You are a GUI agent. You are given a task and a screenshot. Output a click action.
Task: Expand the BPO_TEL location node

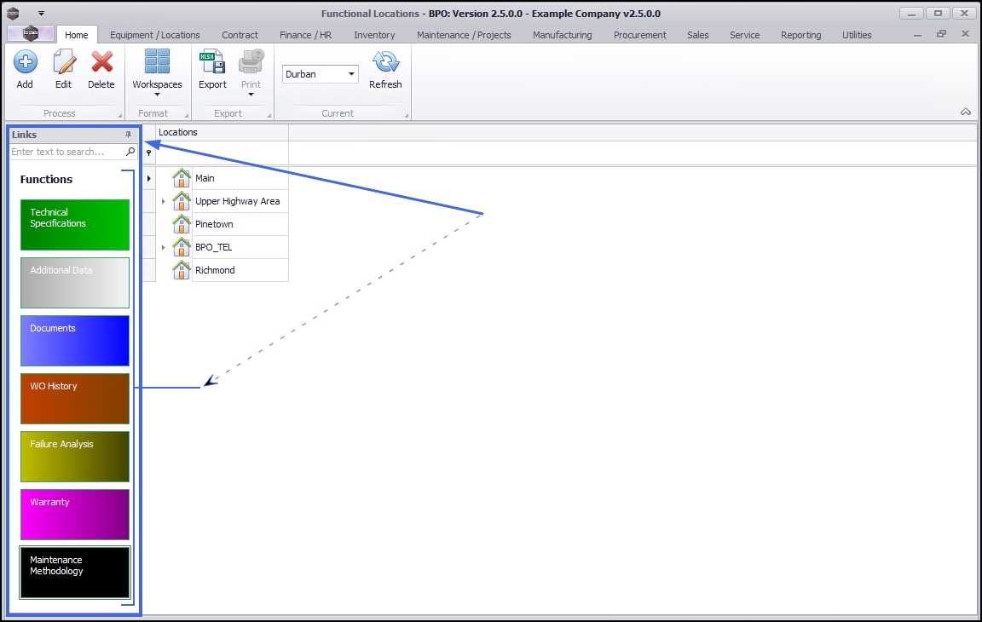[164, 248]
